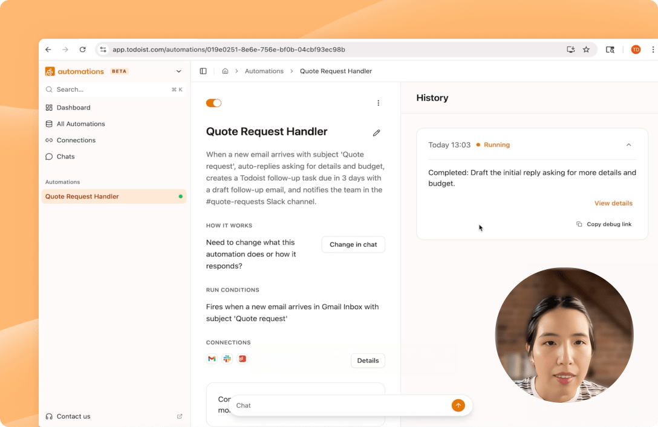
Task: Focus the Search field in the sidebar
Action: (x=114, y=90)
